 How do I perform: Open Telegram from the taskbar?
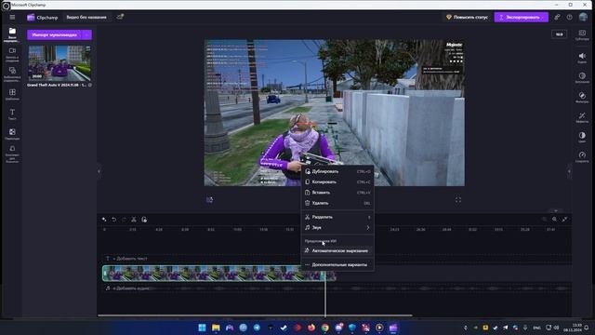click(257, 328)
